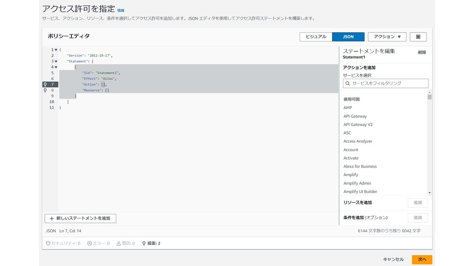Click 追加 button beside 条件を追加
This screenshot has width=474, height=266.
click(x=418, y=218)
